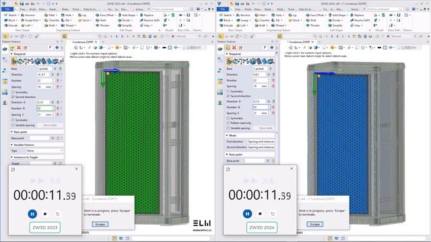Enable Variable spacing in ZW3D 2024 panel
The width and height of the screenshot is (431, 242).
coord(228,128)
